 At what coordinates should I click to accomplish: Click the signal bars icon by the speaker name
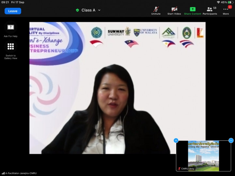[3, 173]
